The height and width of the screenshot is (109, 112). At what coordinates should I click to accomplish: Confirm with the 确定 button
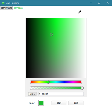point(59,103)
